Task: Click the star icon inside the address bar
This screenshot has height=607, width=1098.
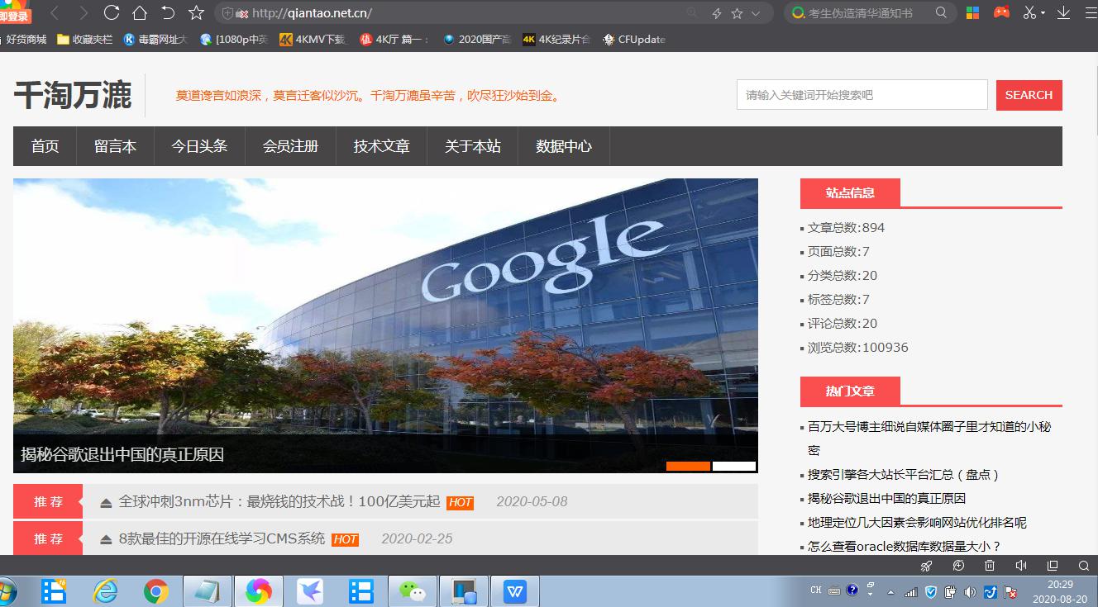Action: point(737,13)
